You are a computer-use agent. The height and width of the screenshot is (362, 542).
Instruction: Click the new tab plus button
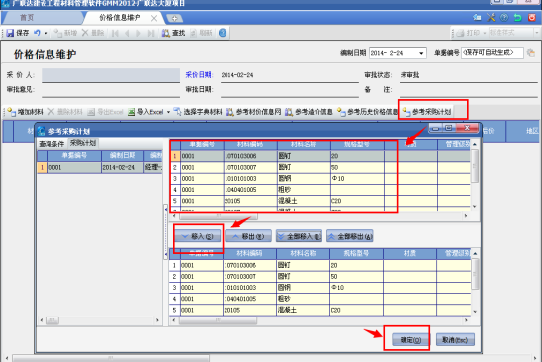174,18
